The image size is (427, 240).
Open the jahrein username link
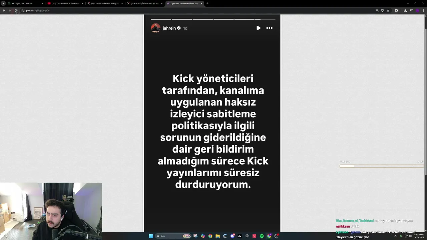pyautogui.click(x=169, y=28)
